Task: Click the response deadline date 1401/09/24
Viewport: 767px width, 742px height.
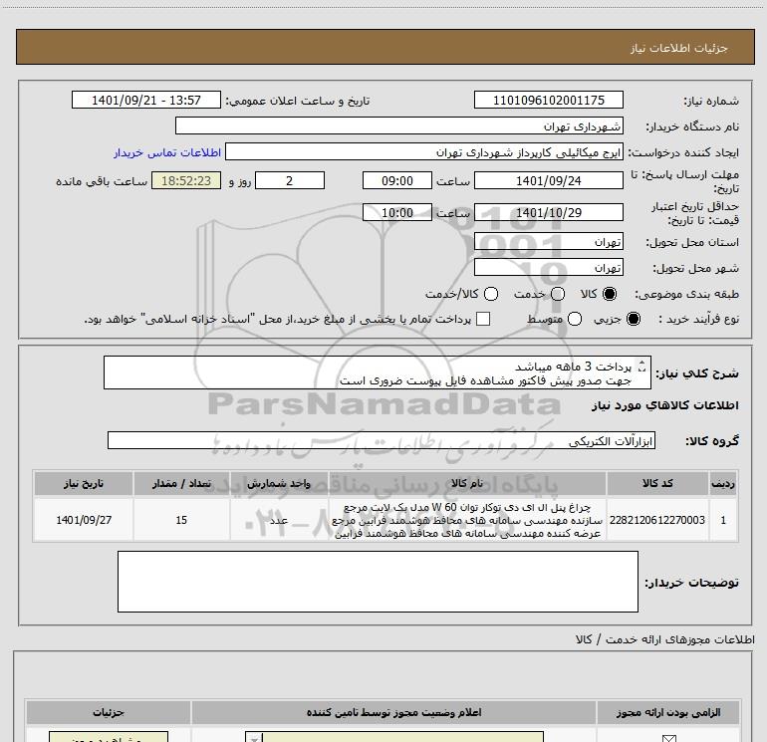Action: coord(548,180)
